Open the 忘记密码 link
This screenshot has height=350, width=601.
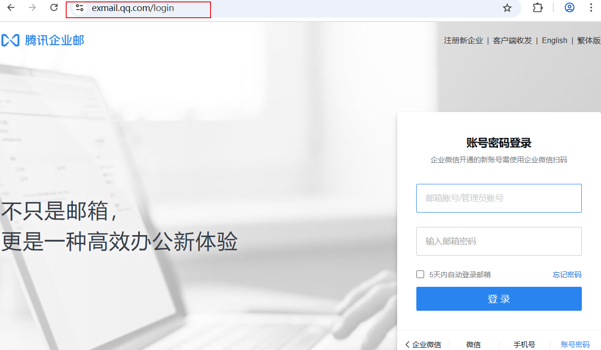coord(566,274)
